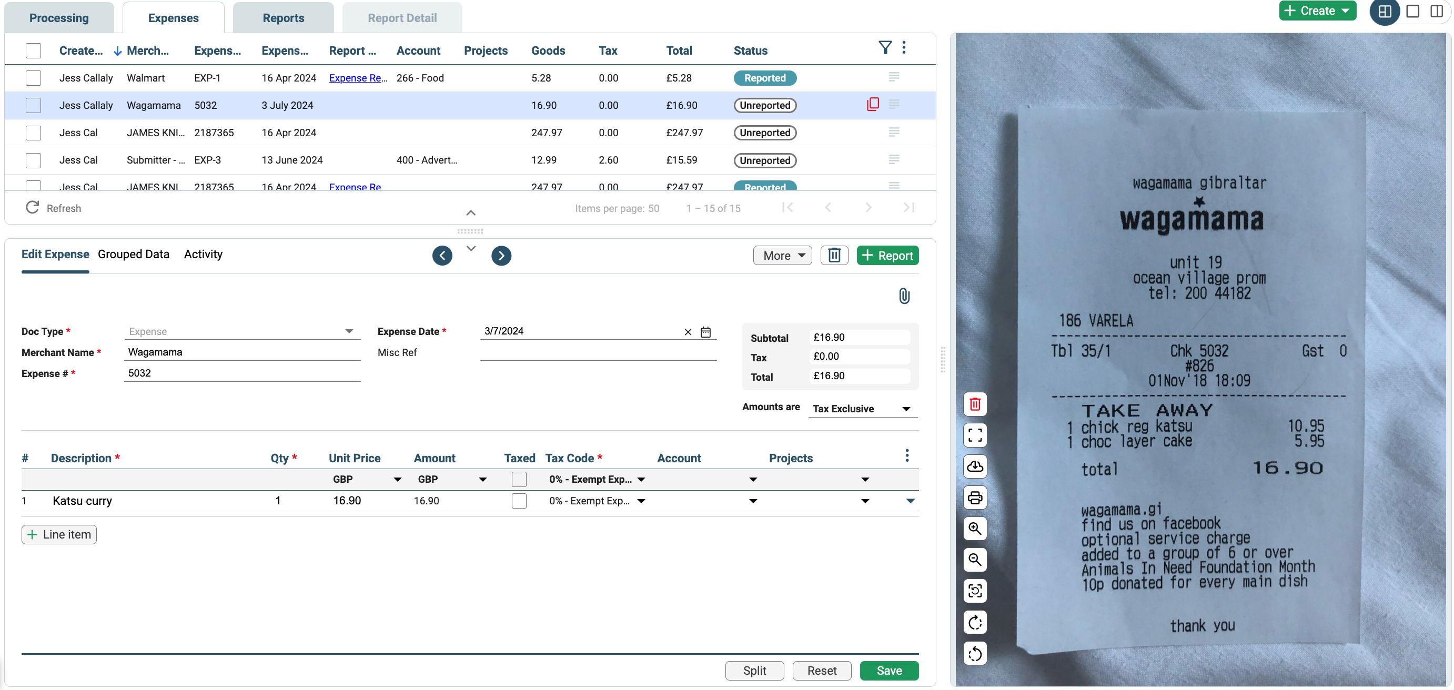The image size is (1454, 690).
Task: Check the Wagamama row checkbox
Action: pos(33,105)
